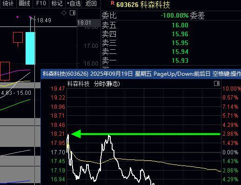This screenshot has width=241, height=185.
Task: Toggle the K-line chart panel layout icon
Action: click(x=73, y=13)
